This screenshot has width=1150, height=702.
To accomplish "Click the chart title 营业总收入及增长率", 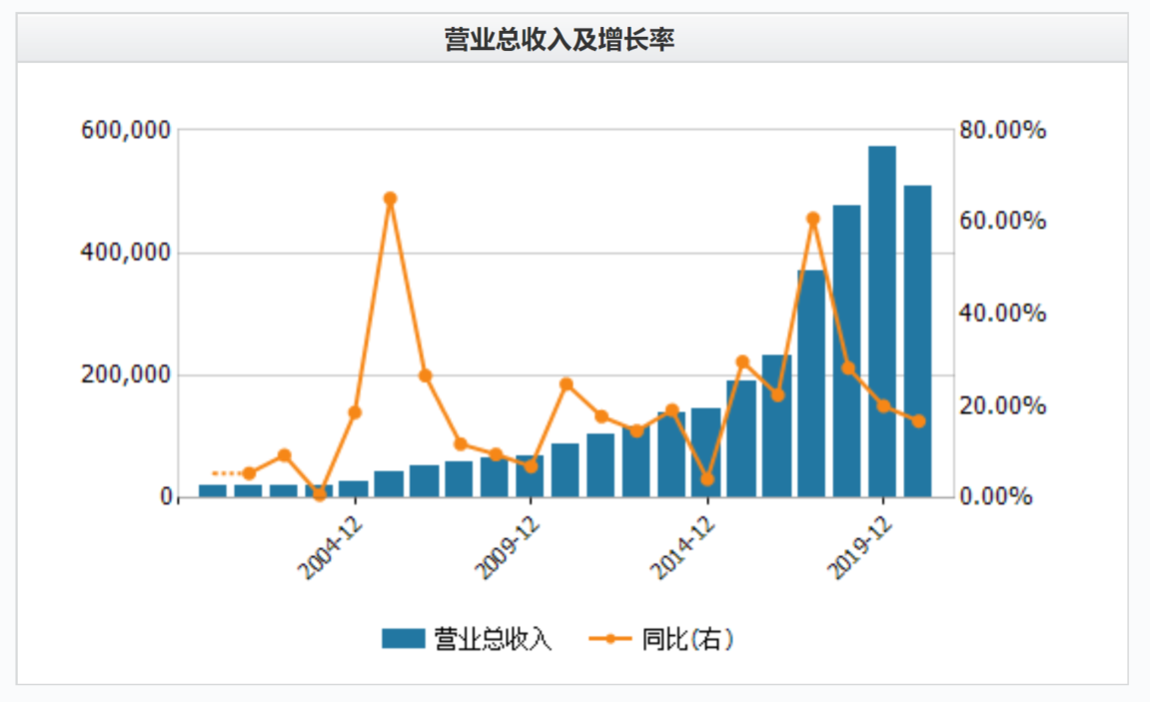I will (x=574, y=40).
